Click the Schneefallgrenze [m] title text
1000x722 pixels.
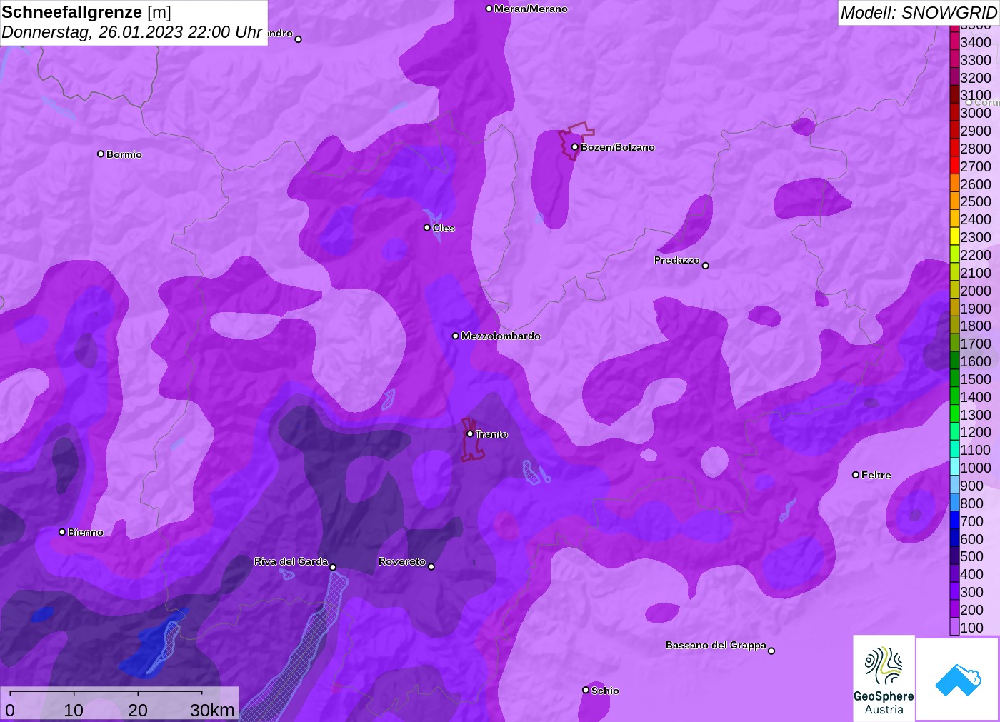[86, 12]
